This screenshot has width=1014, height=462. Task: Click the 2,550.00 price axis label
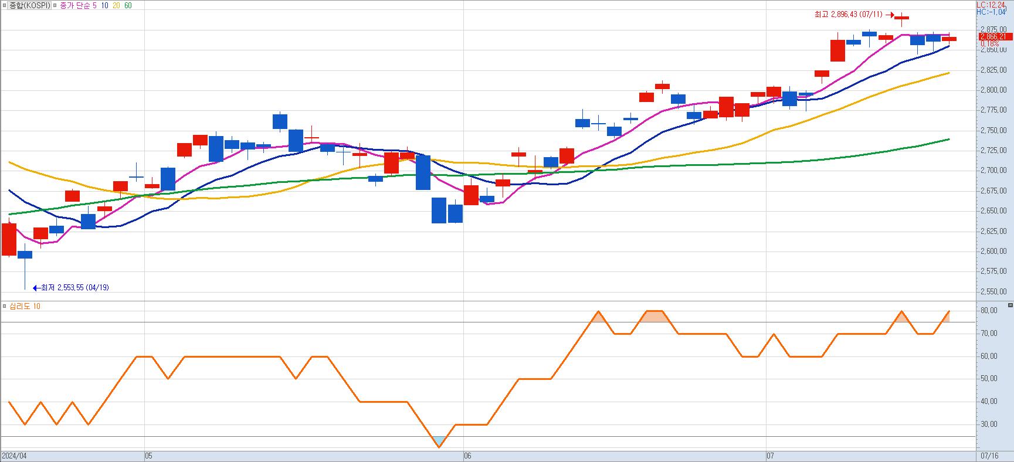993,291
